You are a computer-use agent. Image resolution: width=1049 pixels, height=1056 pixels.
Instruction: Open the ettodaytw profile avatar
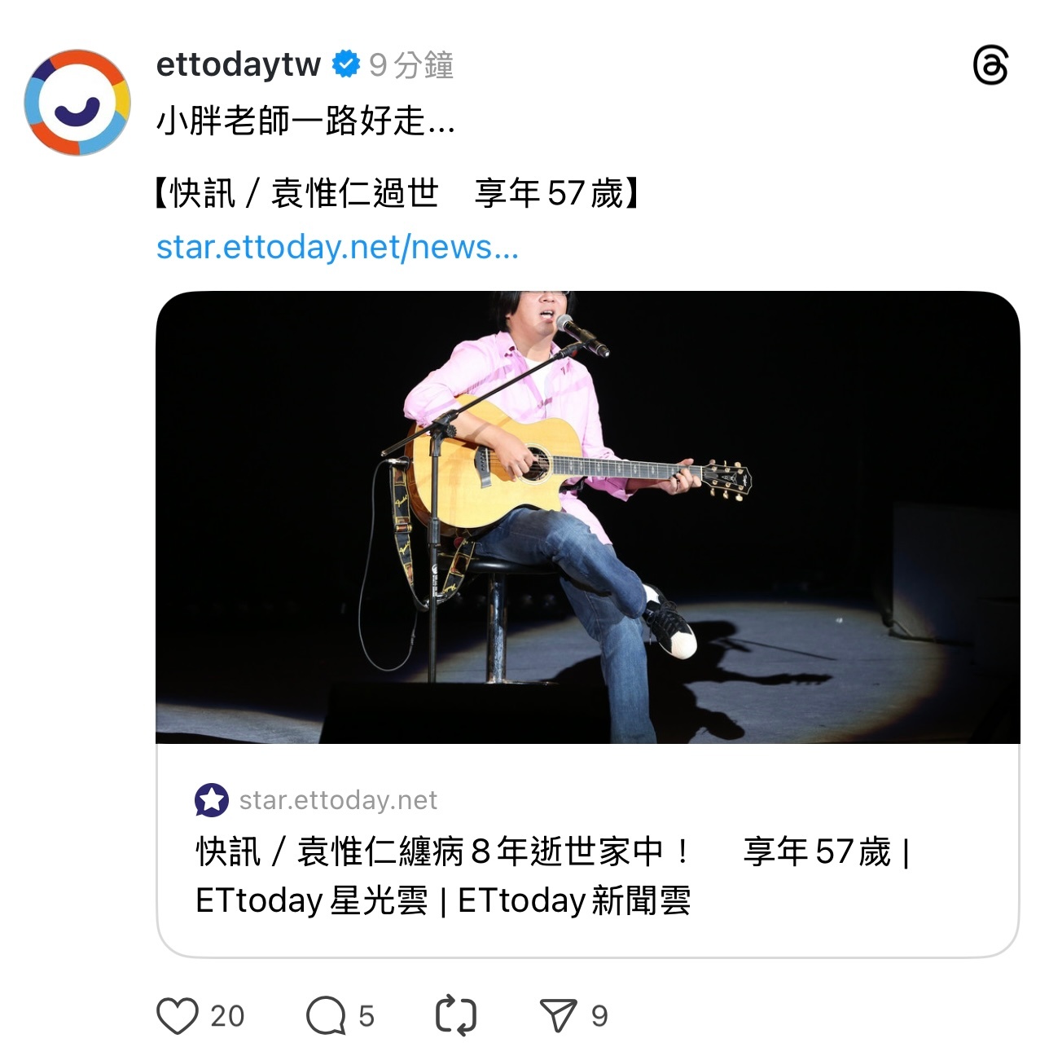(x=77, y=103)
